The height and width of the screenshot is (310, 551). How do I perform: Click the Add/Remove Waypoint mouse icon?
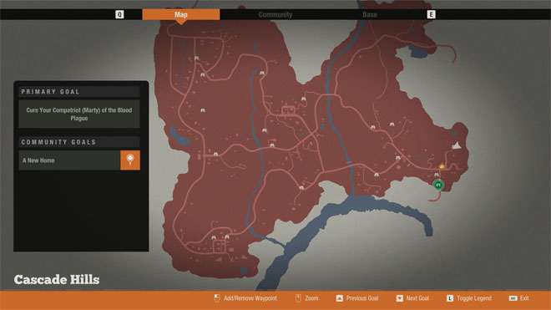(x=217, y=298)
